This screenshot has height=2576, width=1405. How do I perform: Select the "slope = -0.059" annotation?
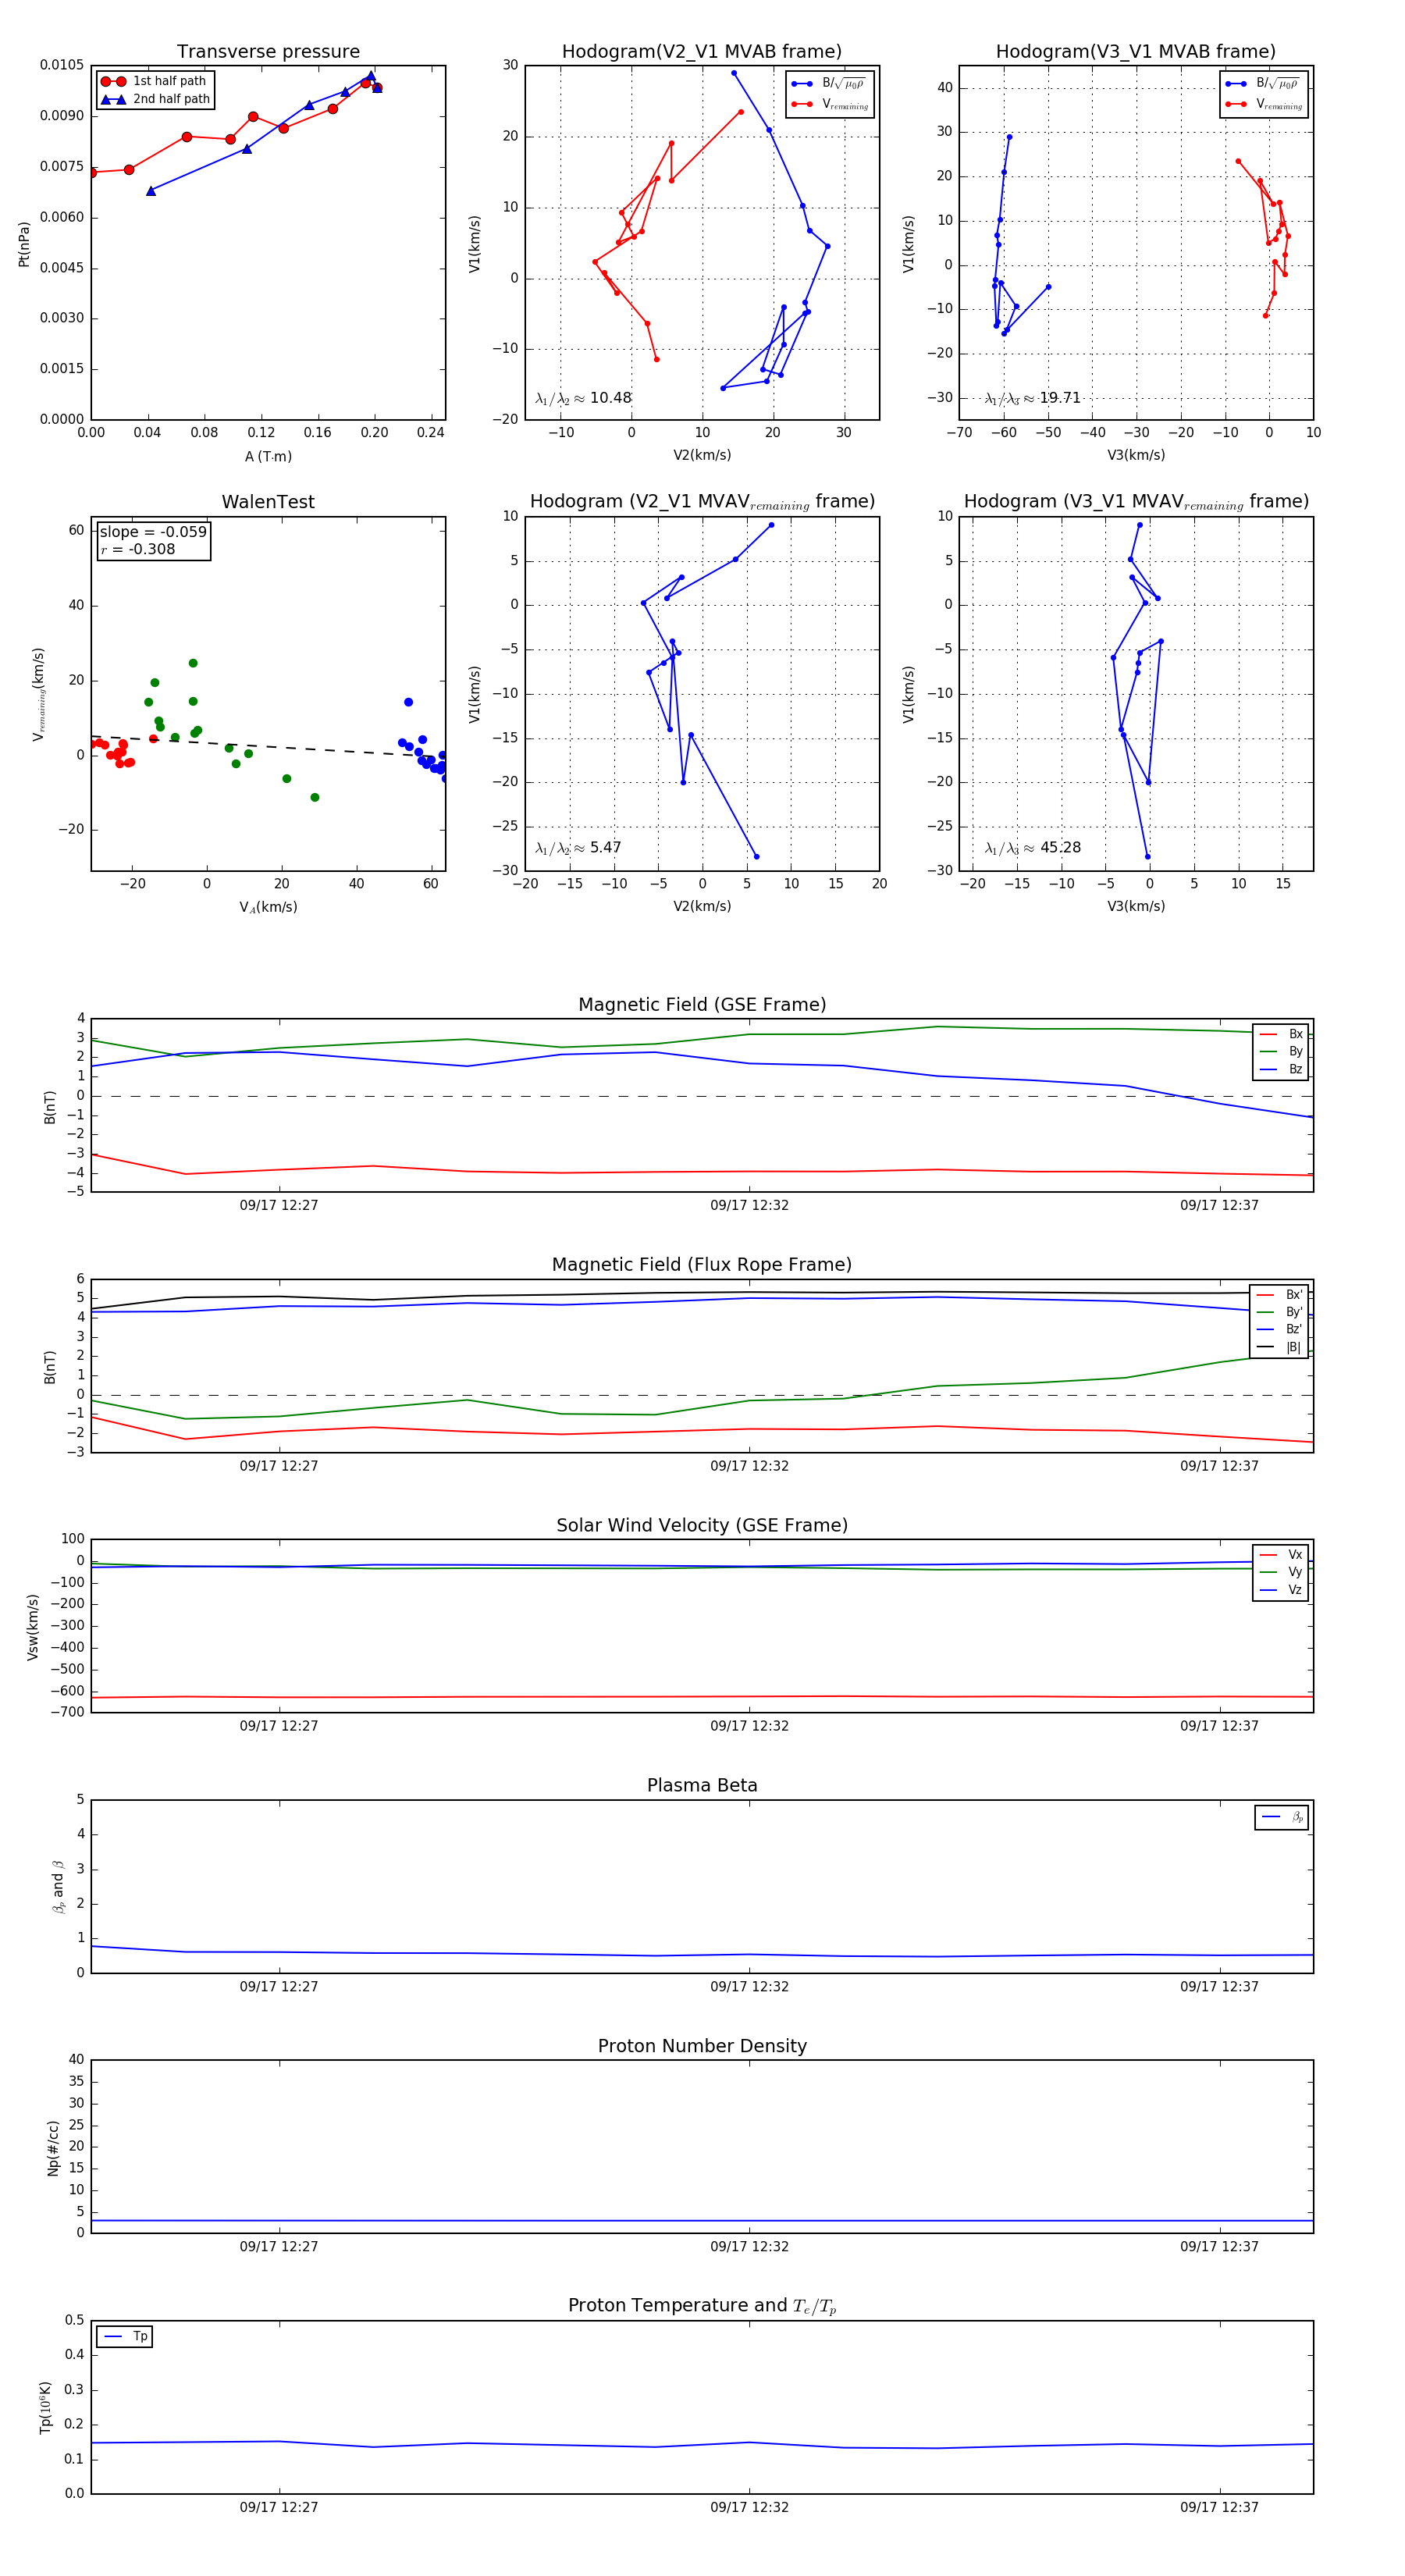click(x=153, y=532)
